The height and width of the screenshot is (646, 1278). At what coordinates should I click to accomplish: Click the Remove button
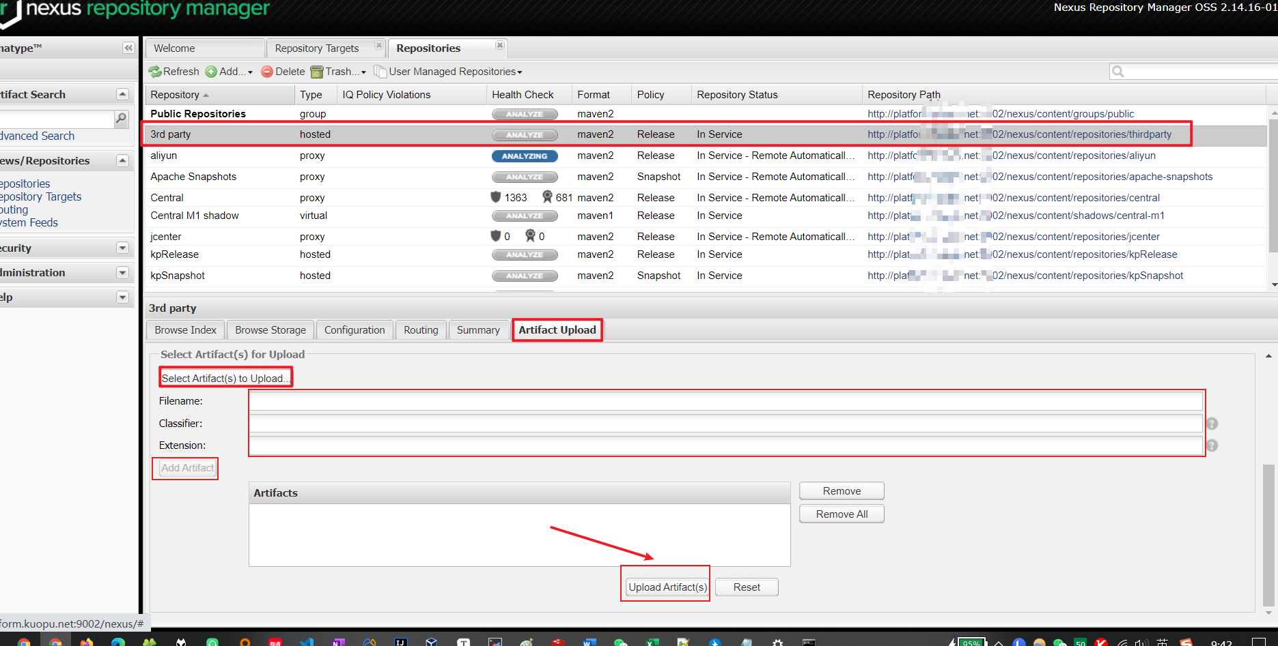842,491
